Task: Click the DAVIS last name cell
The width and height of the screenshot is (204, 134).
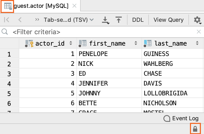Action: pyautogui.click(x=173, y=83)
